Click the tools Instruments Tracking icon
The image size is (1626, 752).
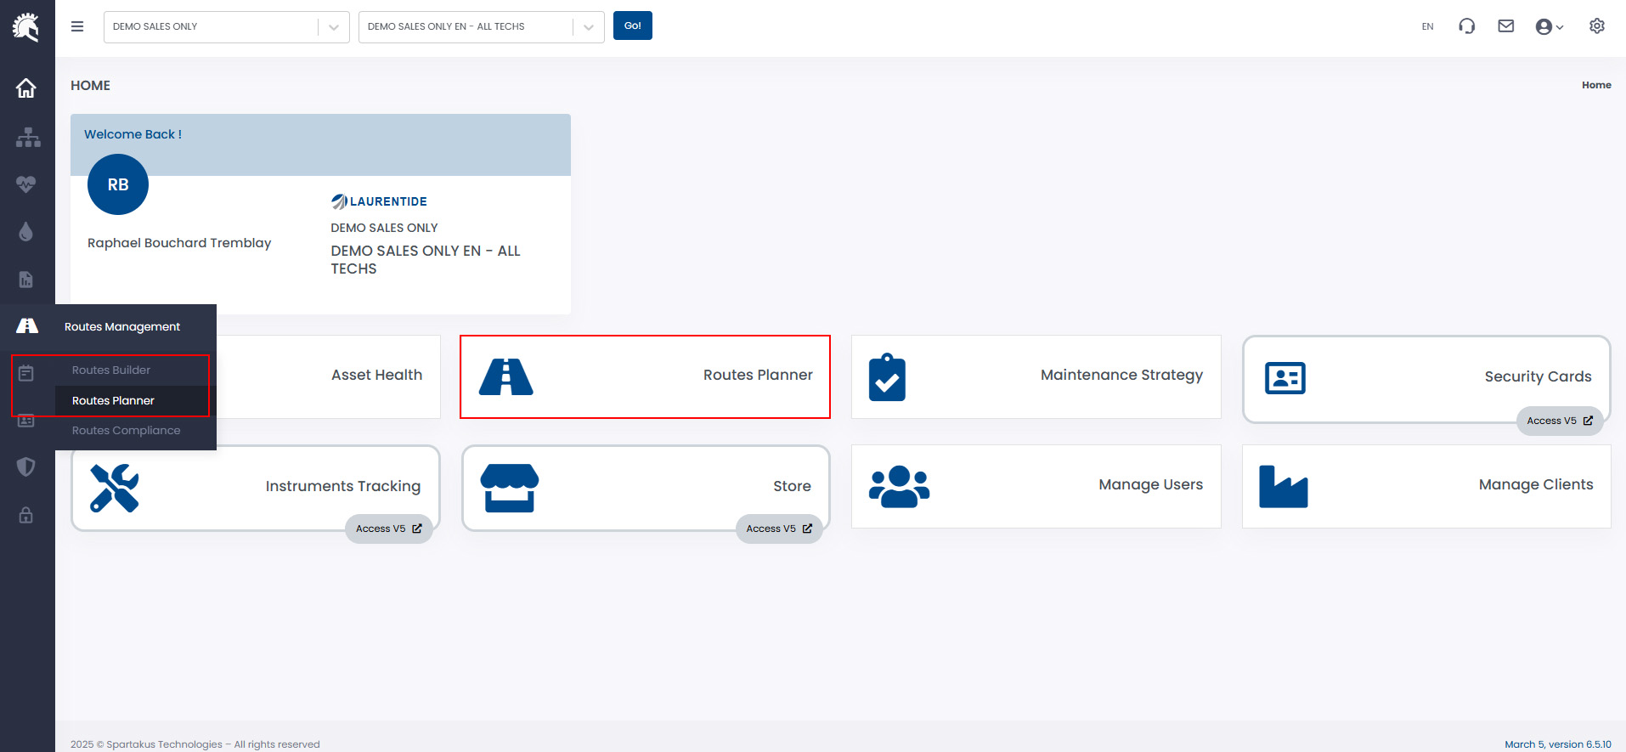115,488
